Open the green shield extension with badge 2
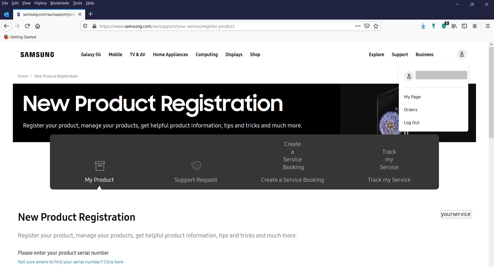Image resolution: width=494 pixels, height=267 pixels. coord(444,25)
